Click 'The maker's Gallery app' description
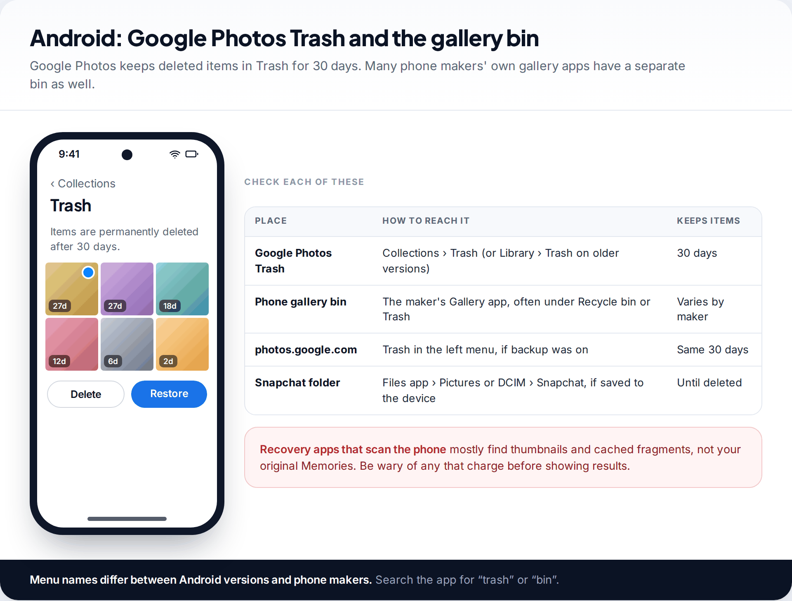Viewport: 792px width, 601px height. (516, 309)
